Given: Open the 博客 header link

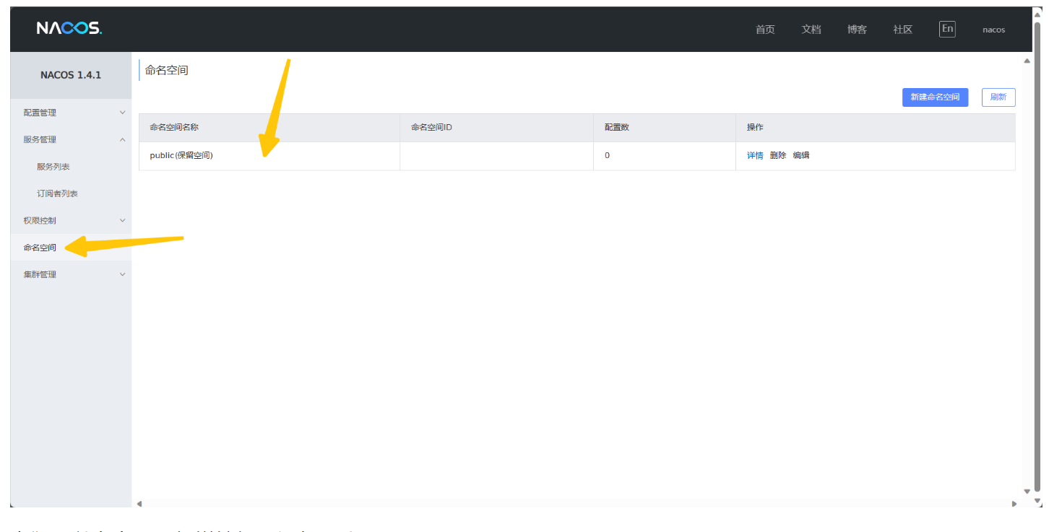Looking at the screenshot, I should 857,30.
